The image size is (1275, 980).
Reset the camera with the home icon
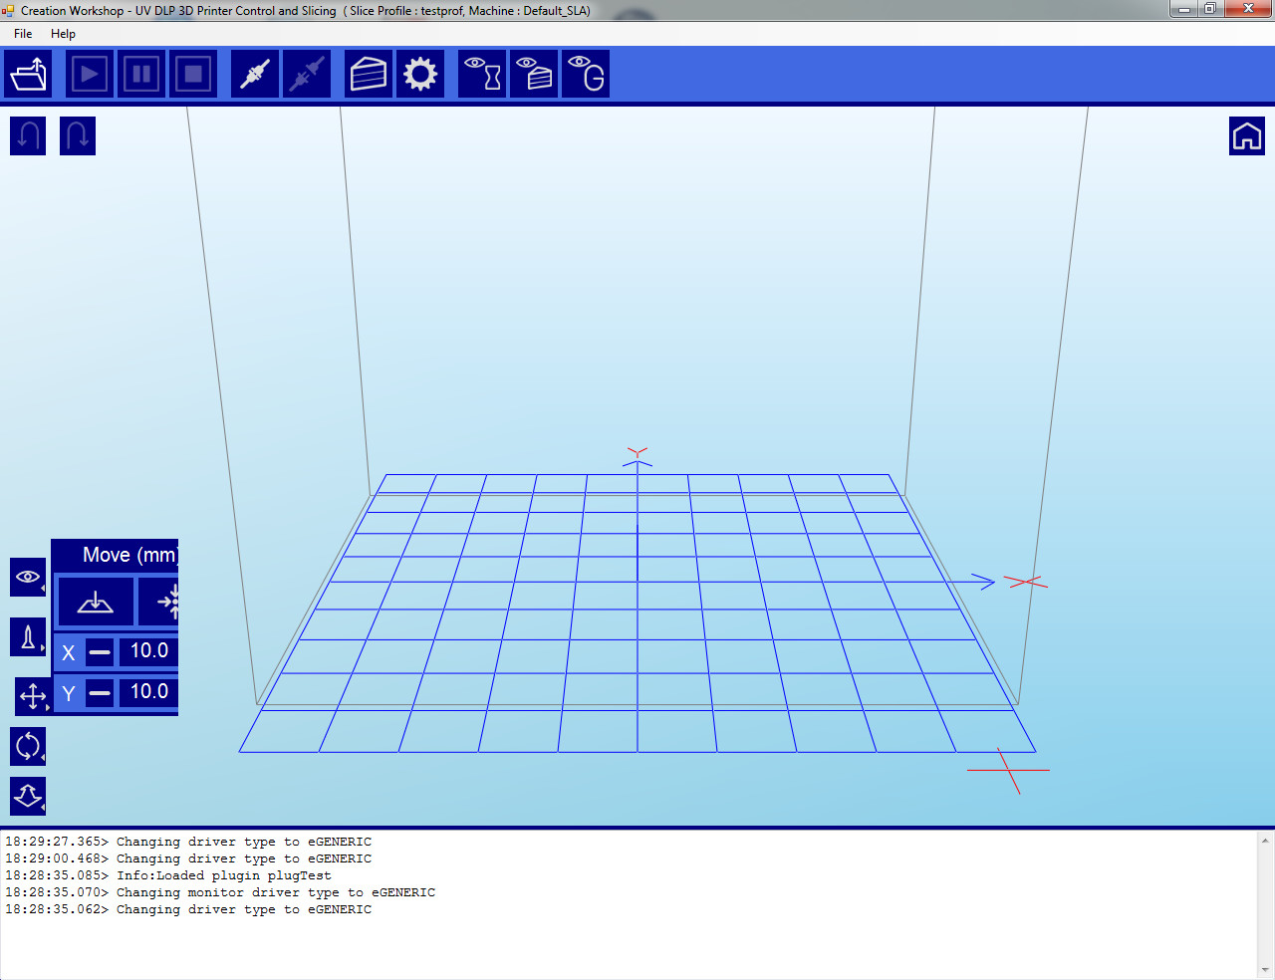1246,135
